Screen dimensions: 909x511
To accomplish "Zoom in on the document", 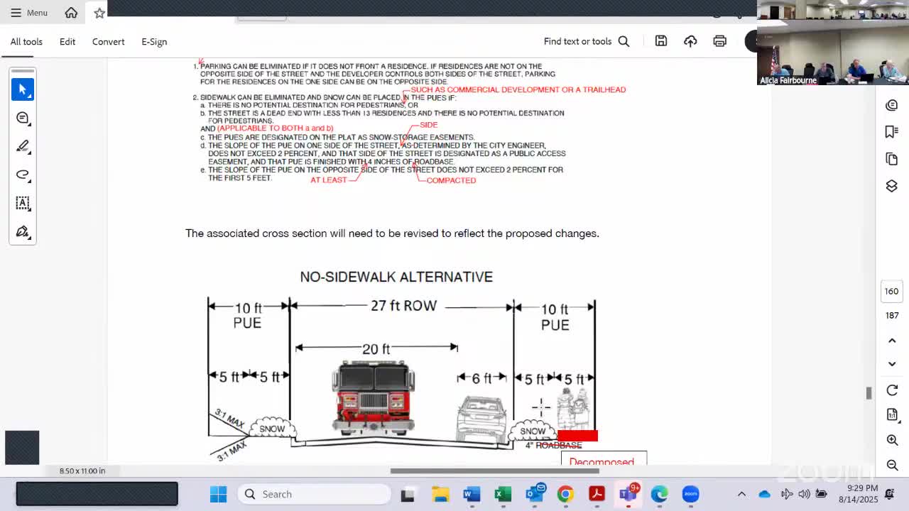I will [892, 440].
